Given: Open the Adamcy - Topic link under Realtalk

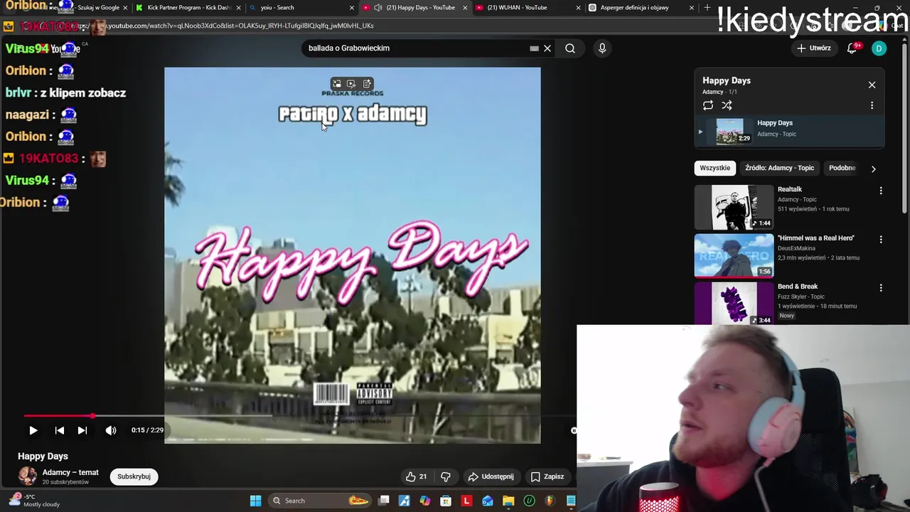Looking at the screenshot, I should tap(797, 200).
